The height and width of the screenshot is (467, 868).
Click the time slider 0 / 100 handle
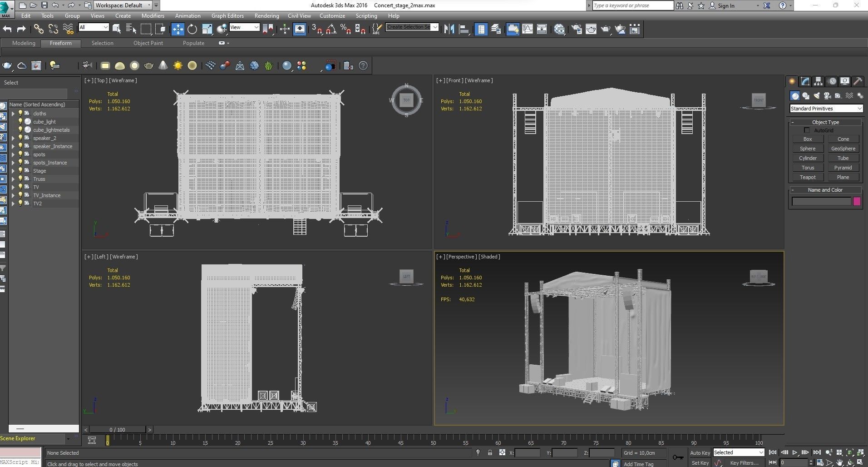[117, 429]
